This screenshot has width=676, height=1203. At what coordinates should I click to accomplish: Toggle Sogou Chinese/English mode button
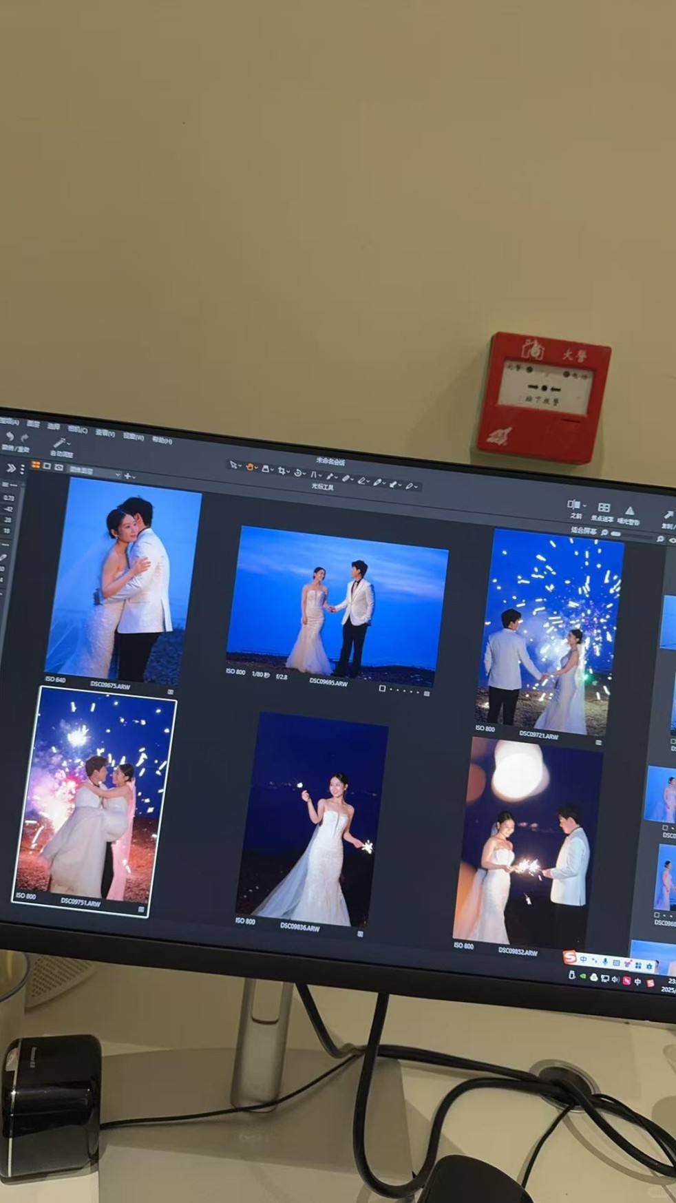coord(583,959)
